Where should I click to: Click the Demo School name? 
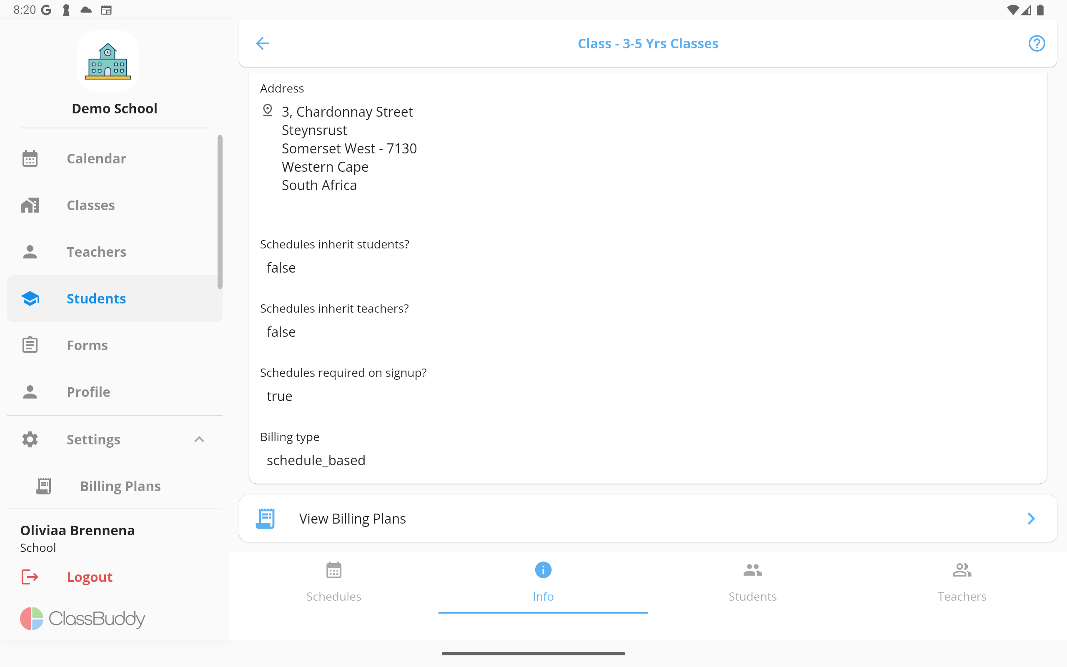[x=114, y=108]
